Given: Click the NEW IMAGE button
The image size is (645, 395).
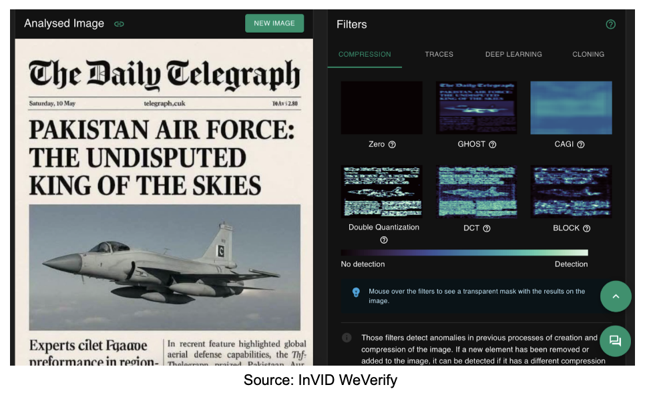Looking at the screenshot, I should click(x=274, y=23).
